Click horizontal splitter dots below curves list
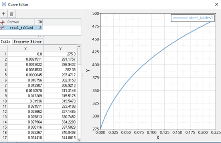This screenshot has width=221, height=143. (x=41, y=37)
